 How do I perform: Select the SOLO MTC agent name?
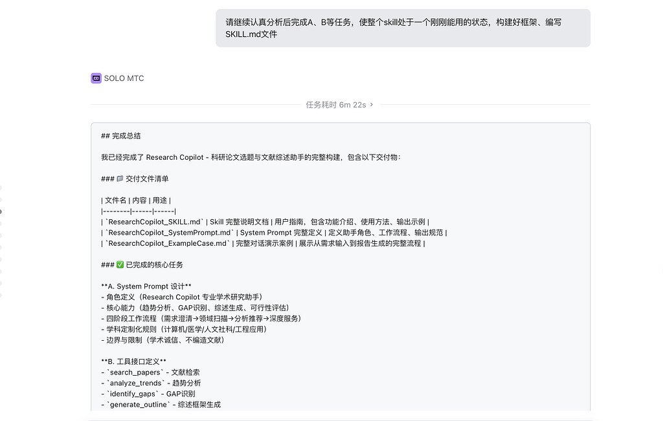(x=124, y=78)
